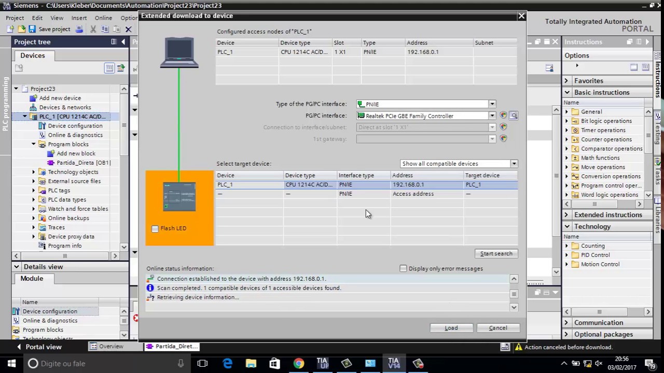Open the Online menu
This screenshot has width=664, height=373.
(x=103, y=18)
